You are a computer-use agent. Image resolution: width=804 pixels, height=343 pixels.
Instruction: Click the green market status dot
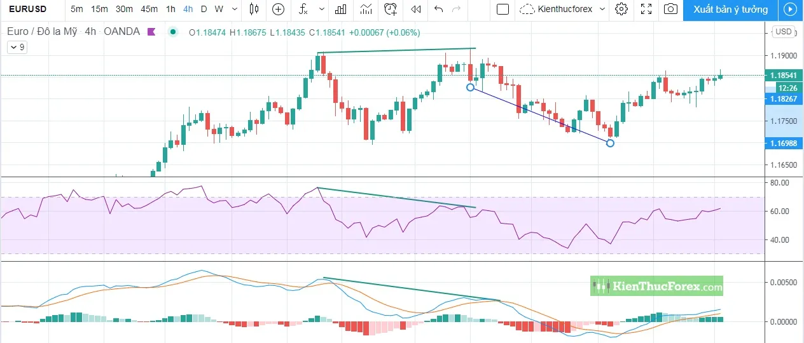pos(173,32)
